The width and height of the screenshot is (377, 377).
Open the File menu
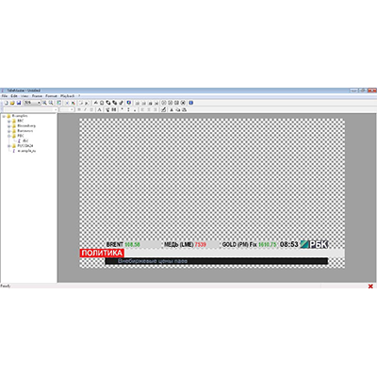click(5, 96)
